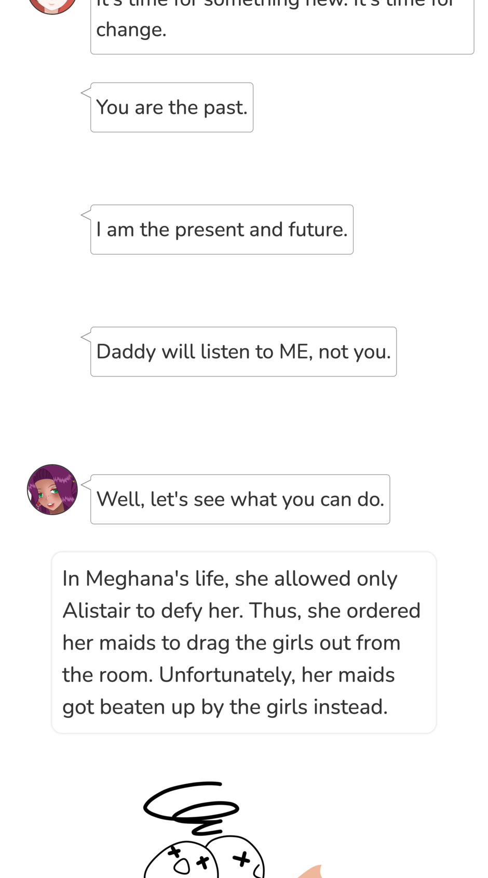Tap the "Daddy will listen to ME" bubble
Viewport: 488px width, 878px height.
point(243,352)
